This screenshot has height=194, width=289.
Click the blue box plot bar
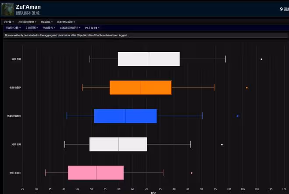[x=125, y=116]
